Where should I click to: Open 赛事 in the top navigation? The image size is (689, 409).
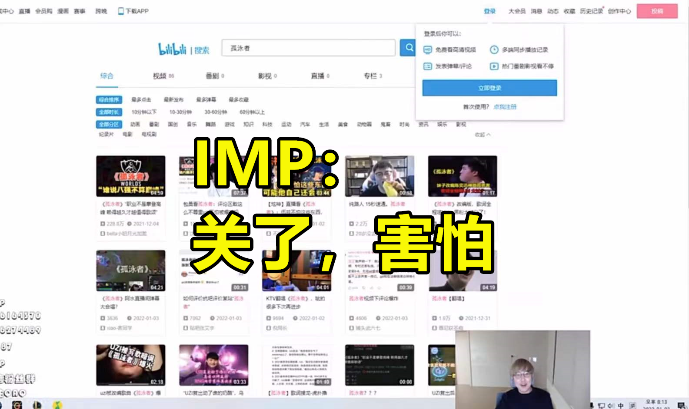pos(80,11)
